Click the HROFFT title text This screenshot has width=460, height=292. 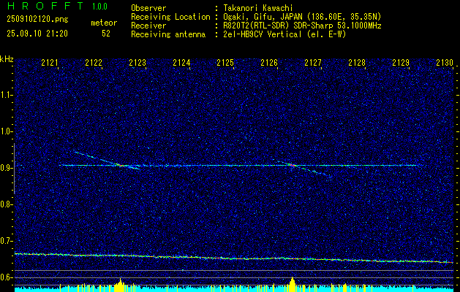coord(45,6)
